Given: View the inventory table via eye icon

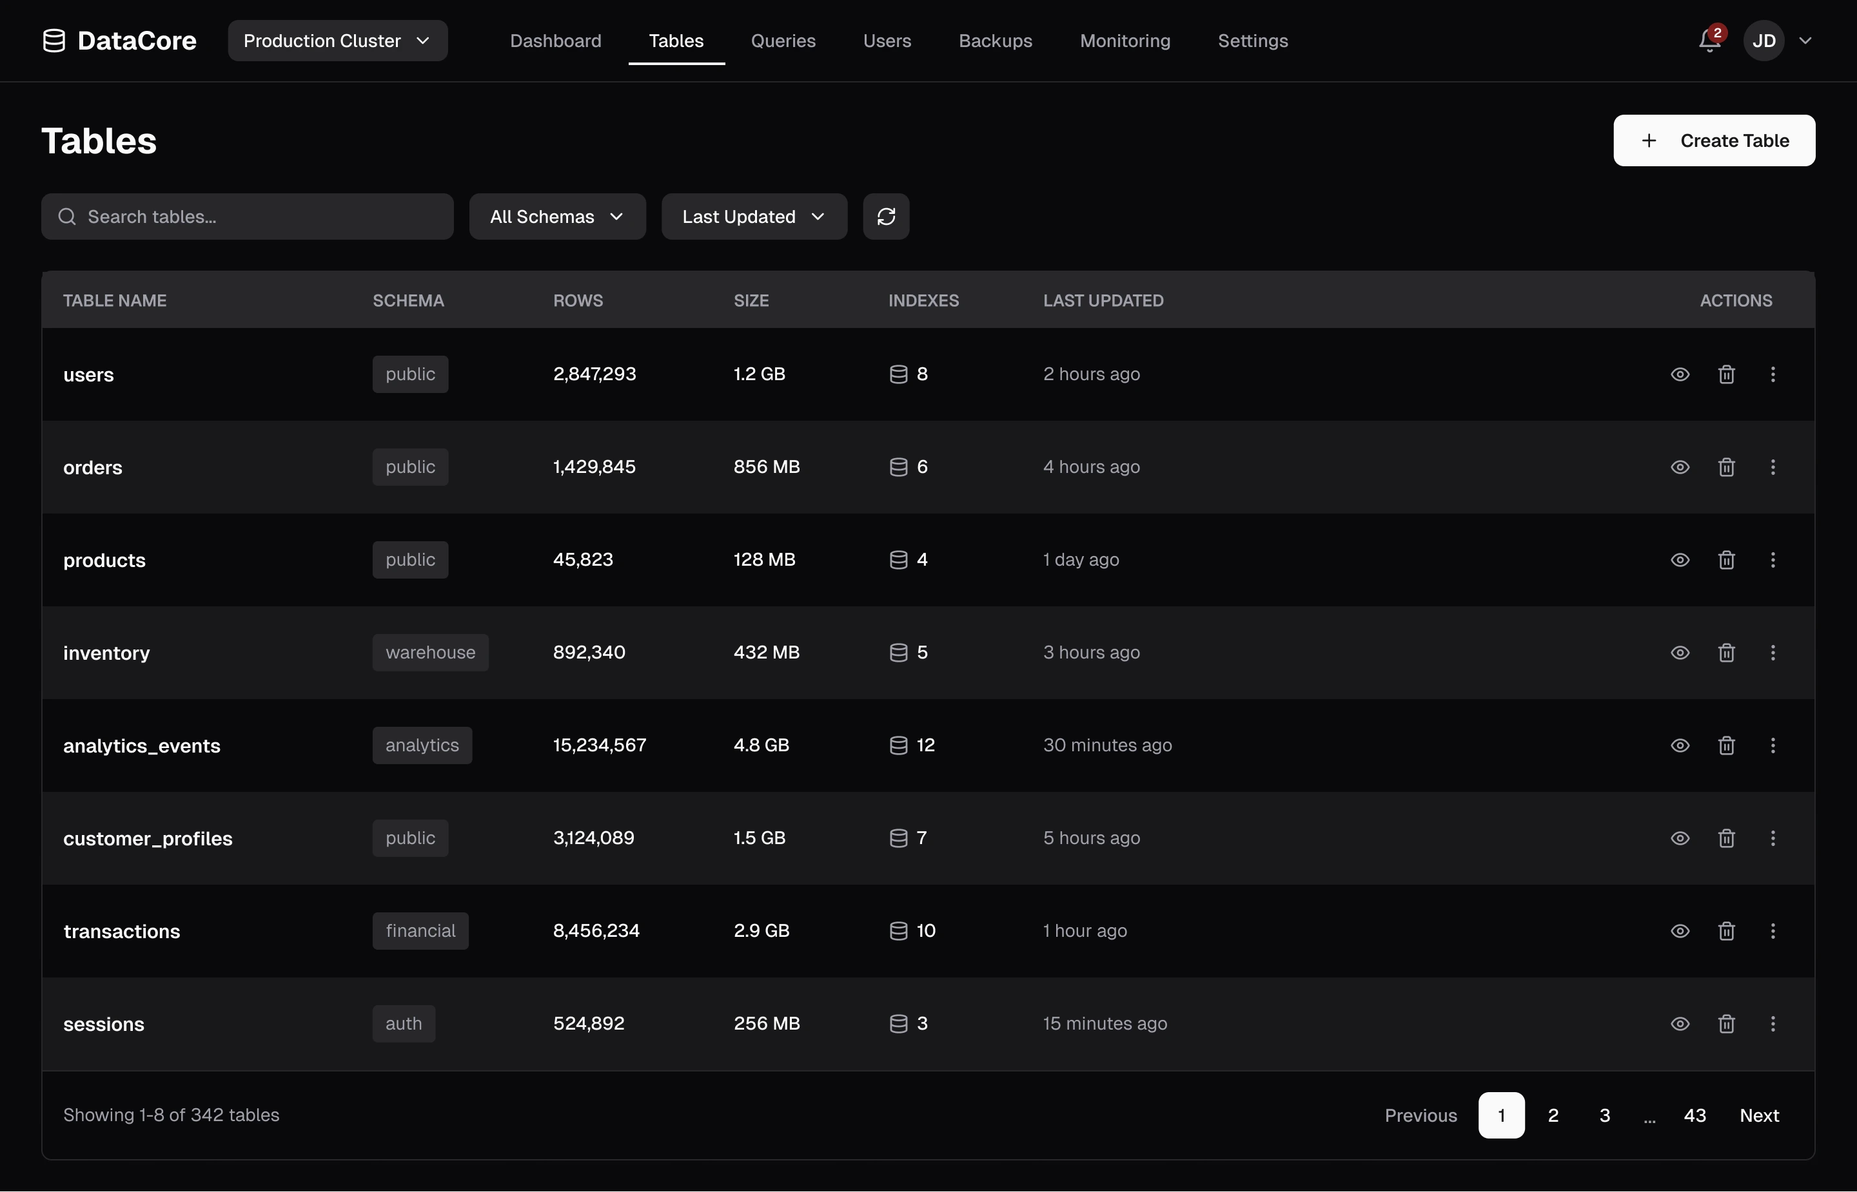Looking at the screenshot, I should (1680, 653).
